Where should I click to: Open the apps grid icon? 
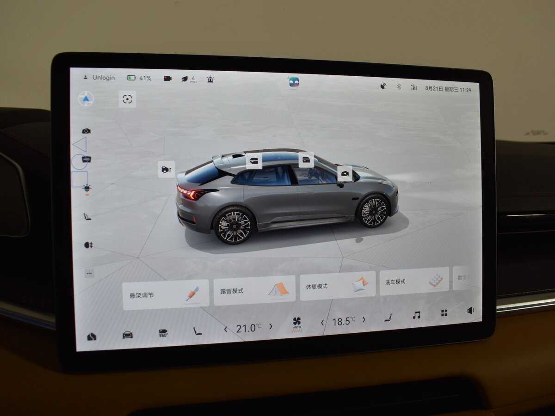coord(444,313)
